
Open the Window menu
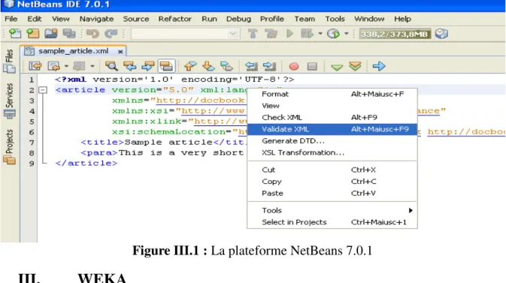click(369, 19)
